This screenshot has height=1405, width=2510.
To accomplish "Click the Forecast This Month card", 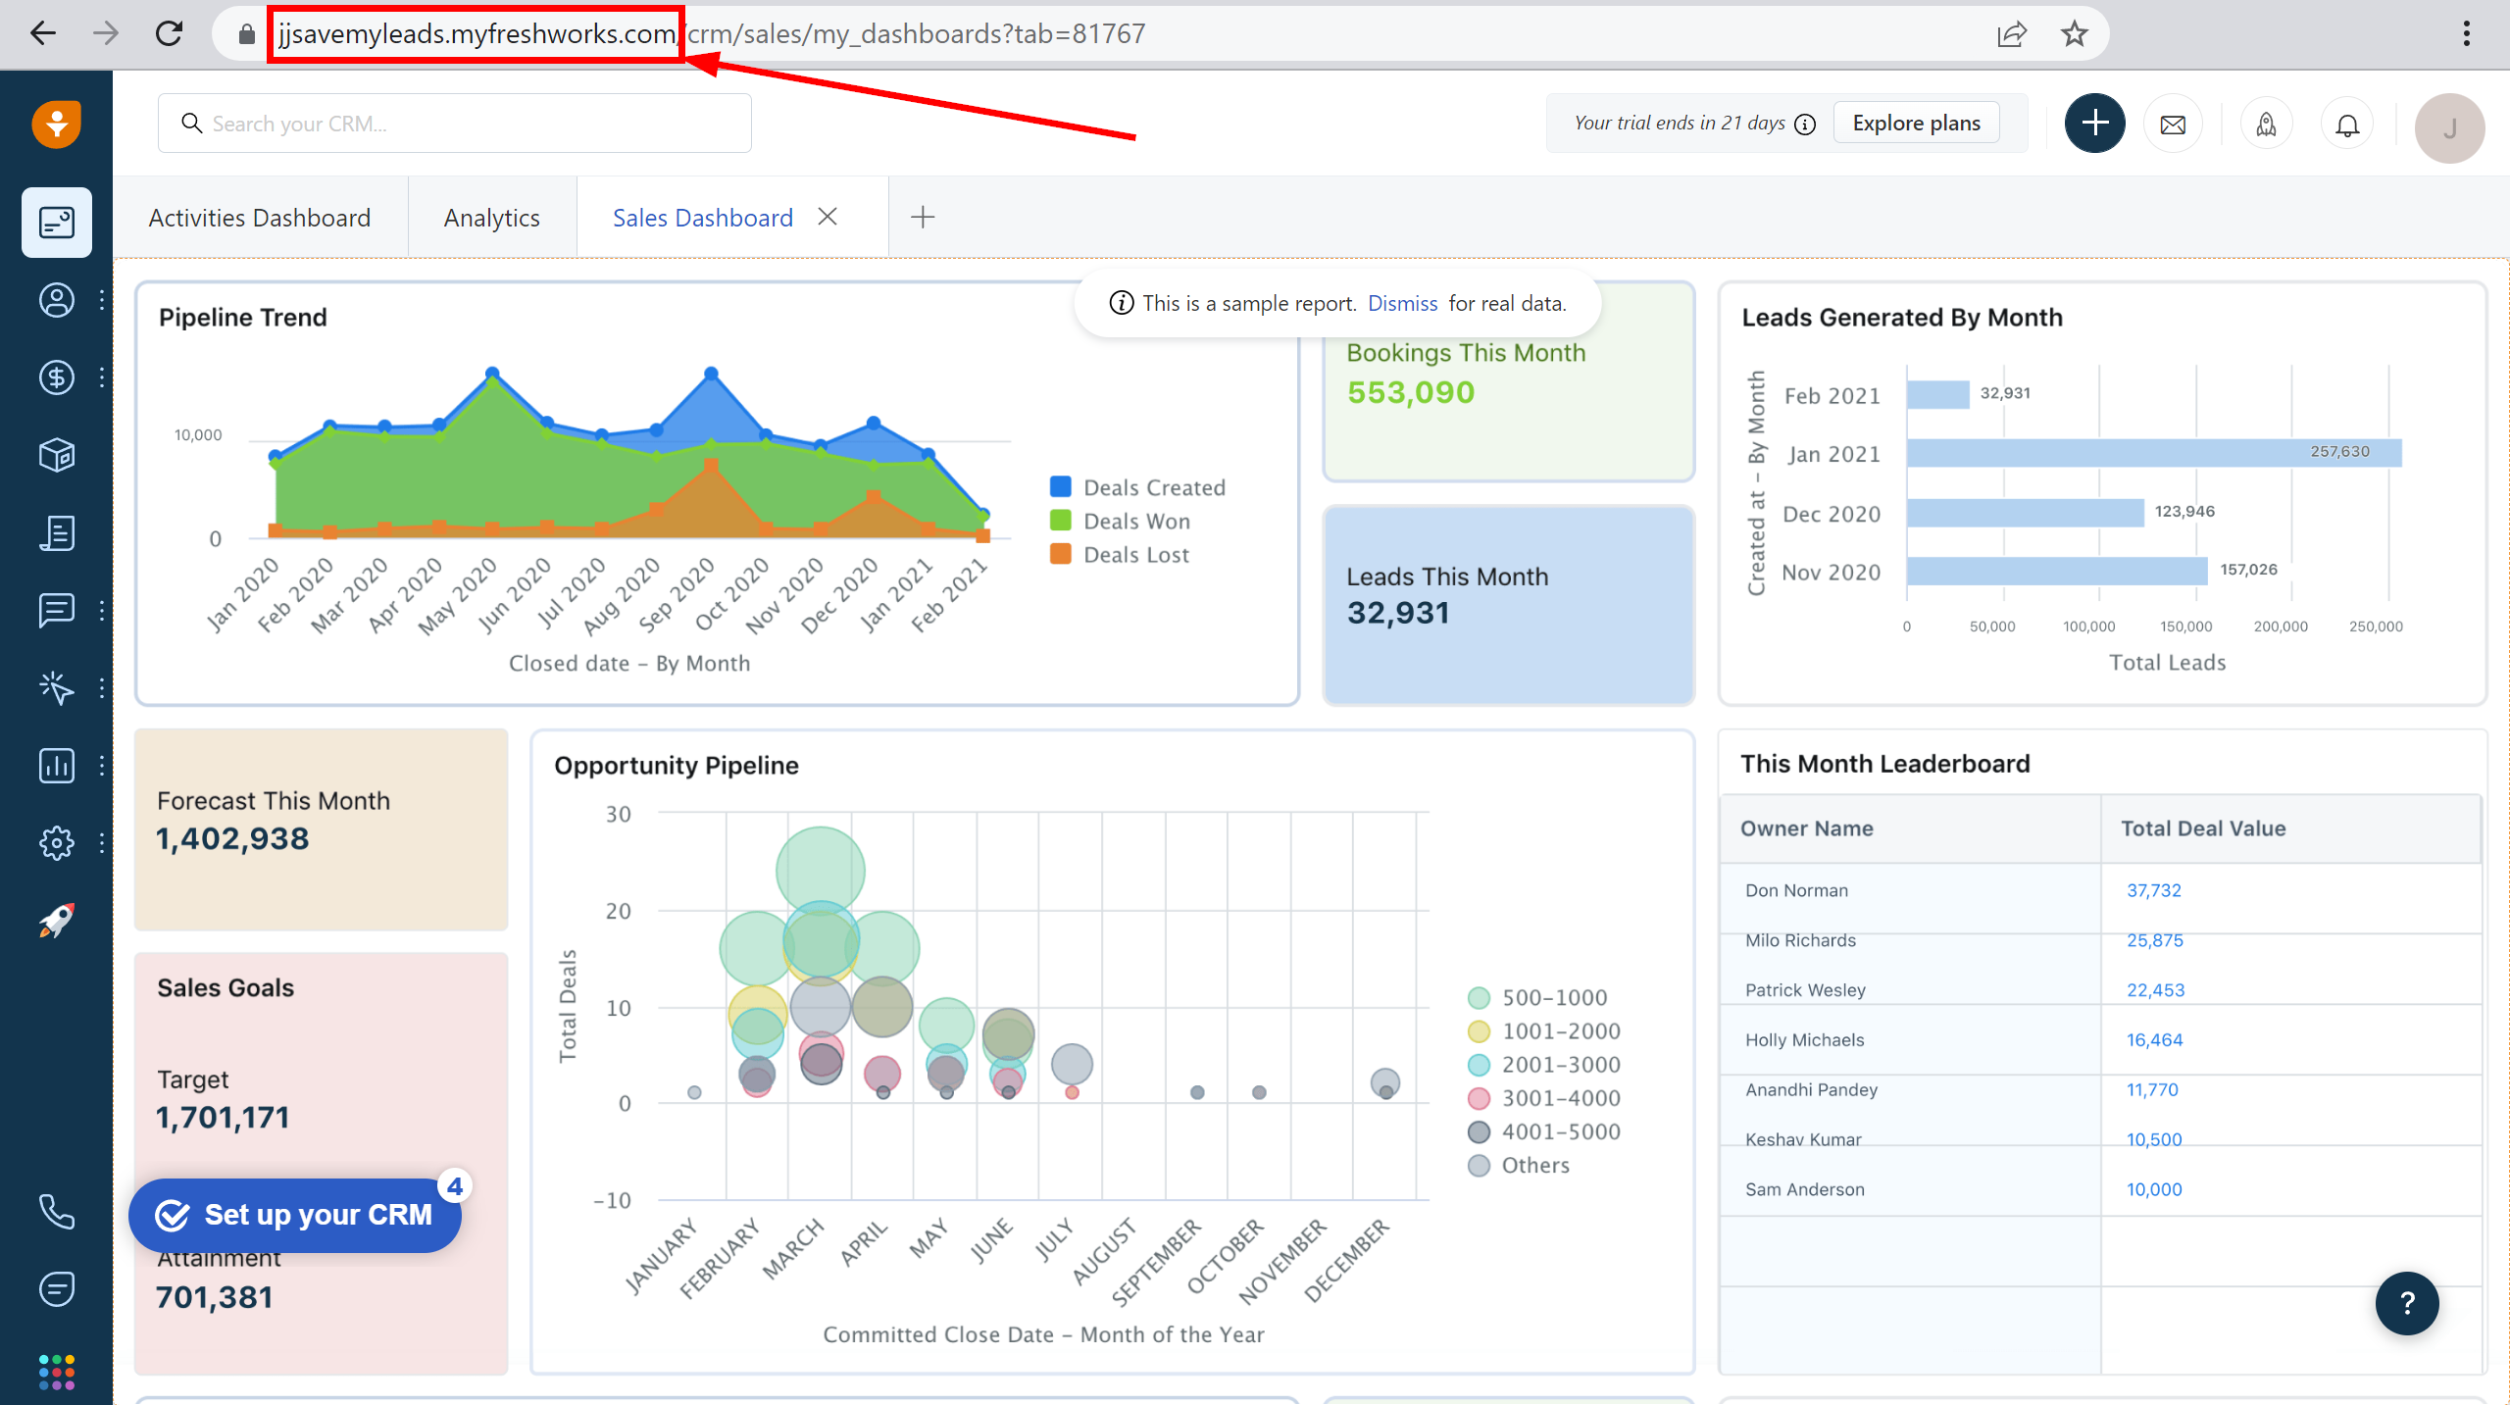I will pos(322,829).
